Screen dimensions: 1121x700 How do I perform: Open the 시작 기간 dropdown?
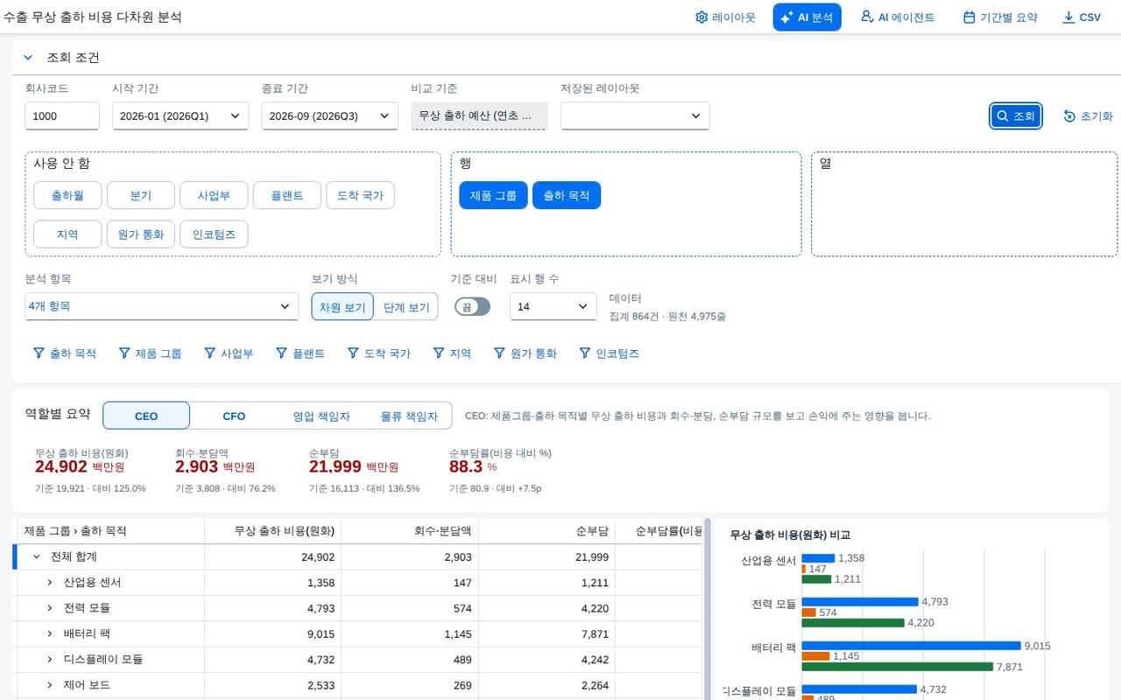tap(180, 115)
